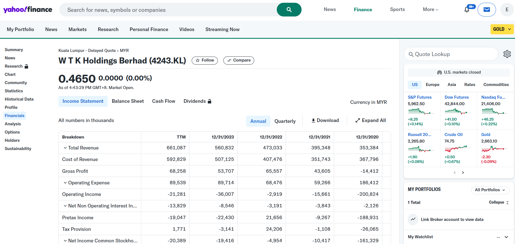Viewport: 515px width, 244px height.
Task: Expand the My Watchlist section
Action: coord(506,237)
